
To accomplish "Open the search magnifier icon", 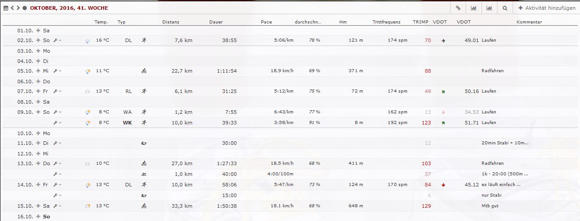I will 505,8.
